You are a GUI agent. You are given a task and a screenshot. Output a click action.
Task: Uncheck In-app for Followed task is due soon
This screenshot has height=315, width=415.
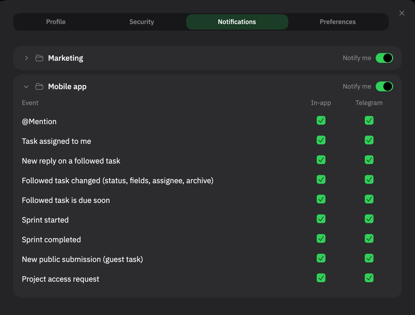point(321,199)
